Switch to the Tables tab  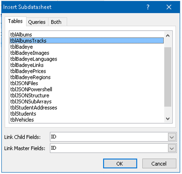[15, 21]
